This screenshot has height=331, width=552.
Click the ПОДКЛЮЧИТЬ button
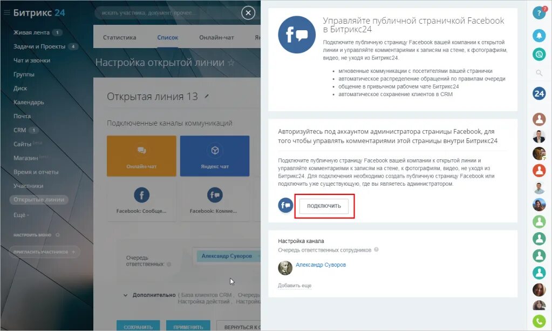click(x=324, y=206)
